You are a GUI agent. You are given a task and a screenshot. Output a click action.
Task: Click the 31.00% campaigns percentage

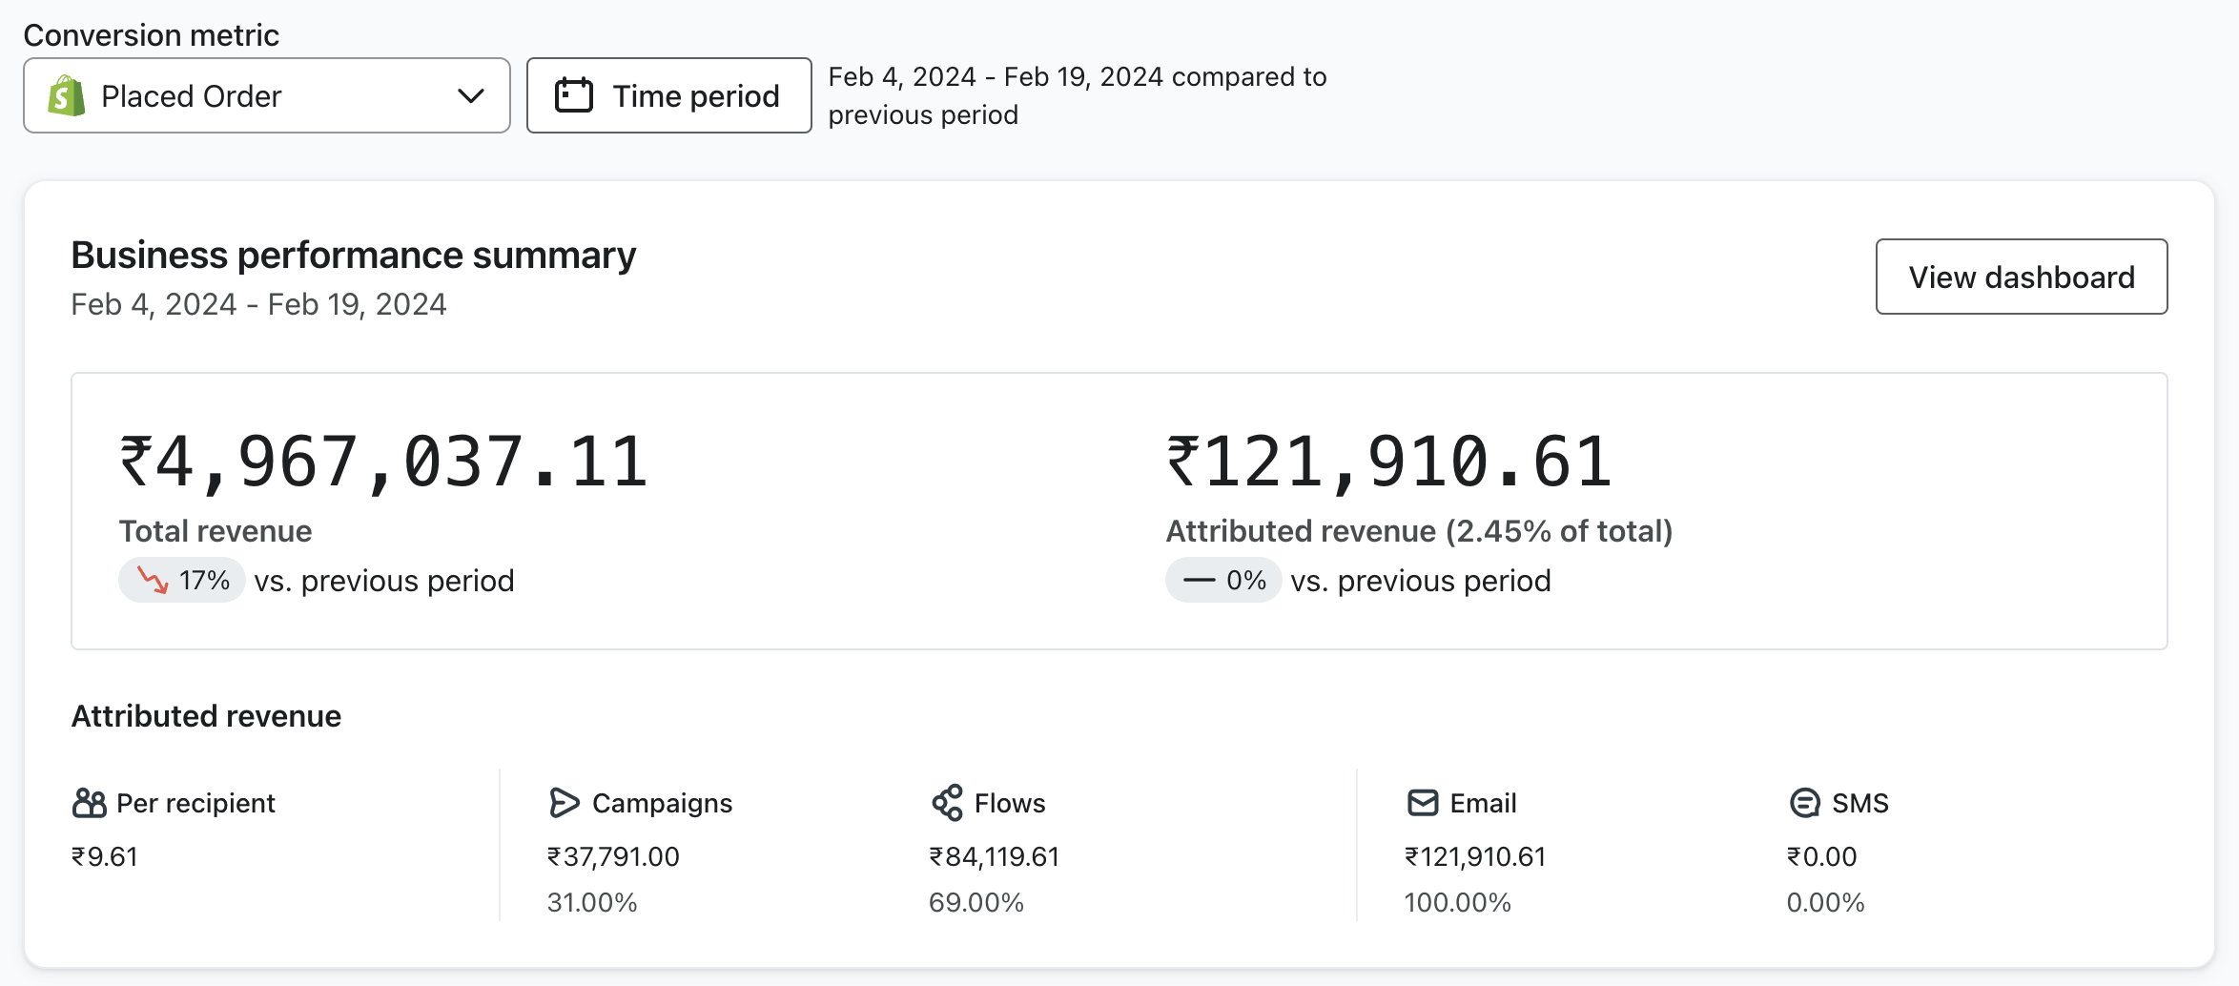coord(592,902)
